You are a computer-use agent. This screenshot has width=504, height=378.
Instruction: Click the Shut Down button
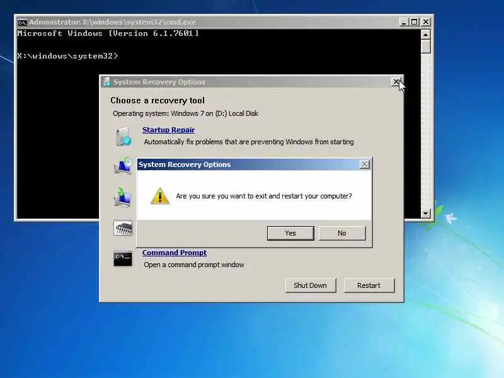coord(310,285)
